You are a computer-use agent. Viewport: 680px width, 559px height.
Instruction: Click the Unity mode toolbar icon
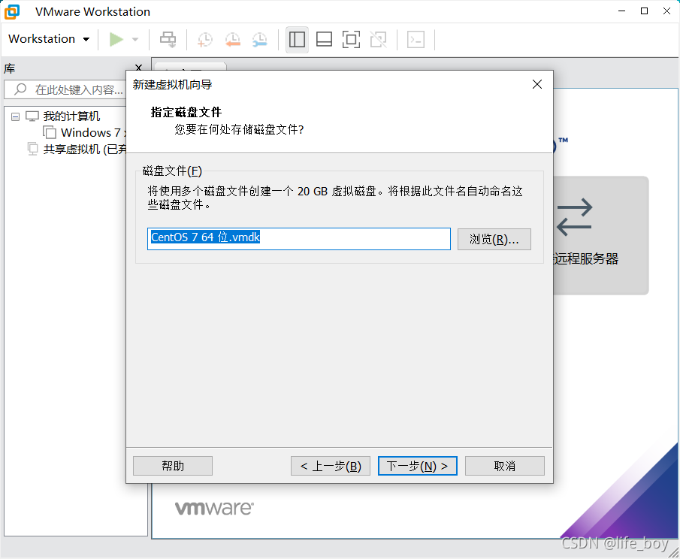378,40
